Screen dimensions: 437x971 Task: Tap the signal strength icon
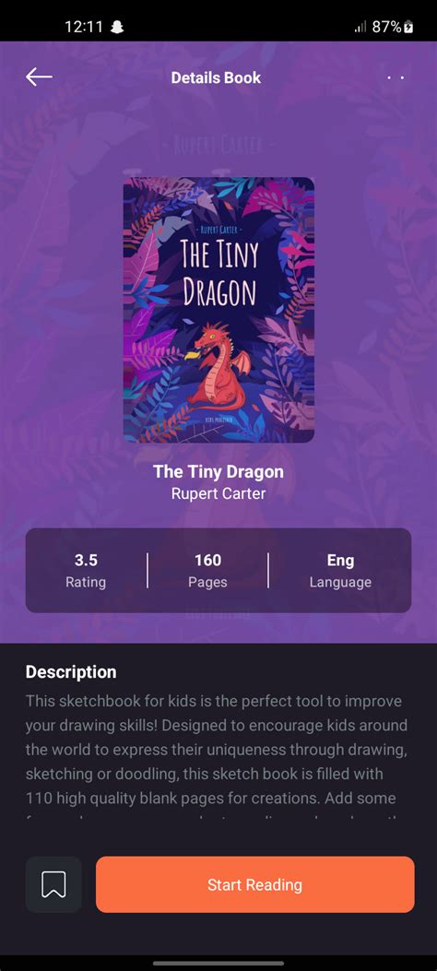tap(360, 28)
